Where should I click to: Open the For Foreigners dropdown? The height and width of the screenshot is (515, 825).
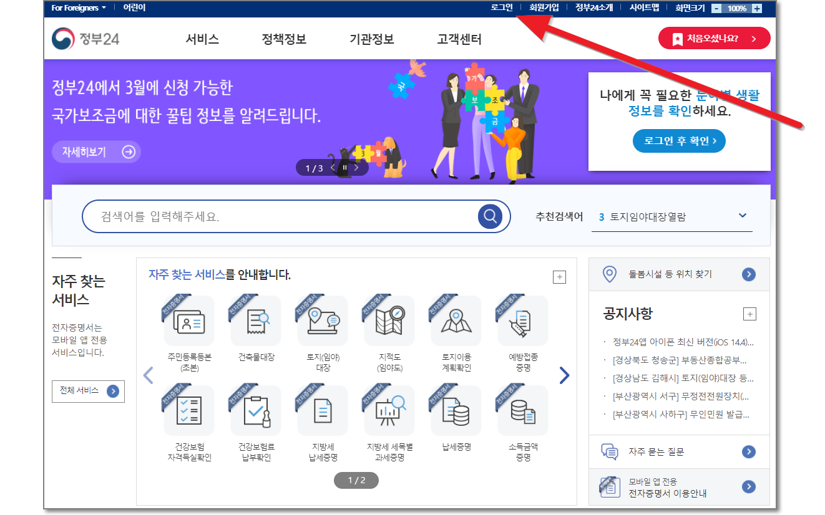[x=79, y=7]
